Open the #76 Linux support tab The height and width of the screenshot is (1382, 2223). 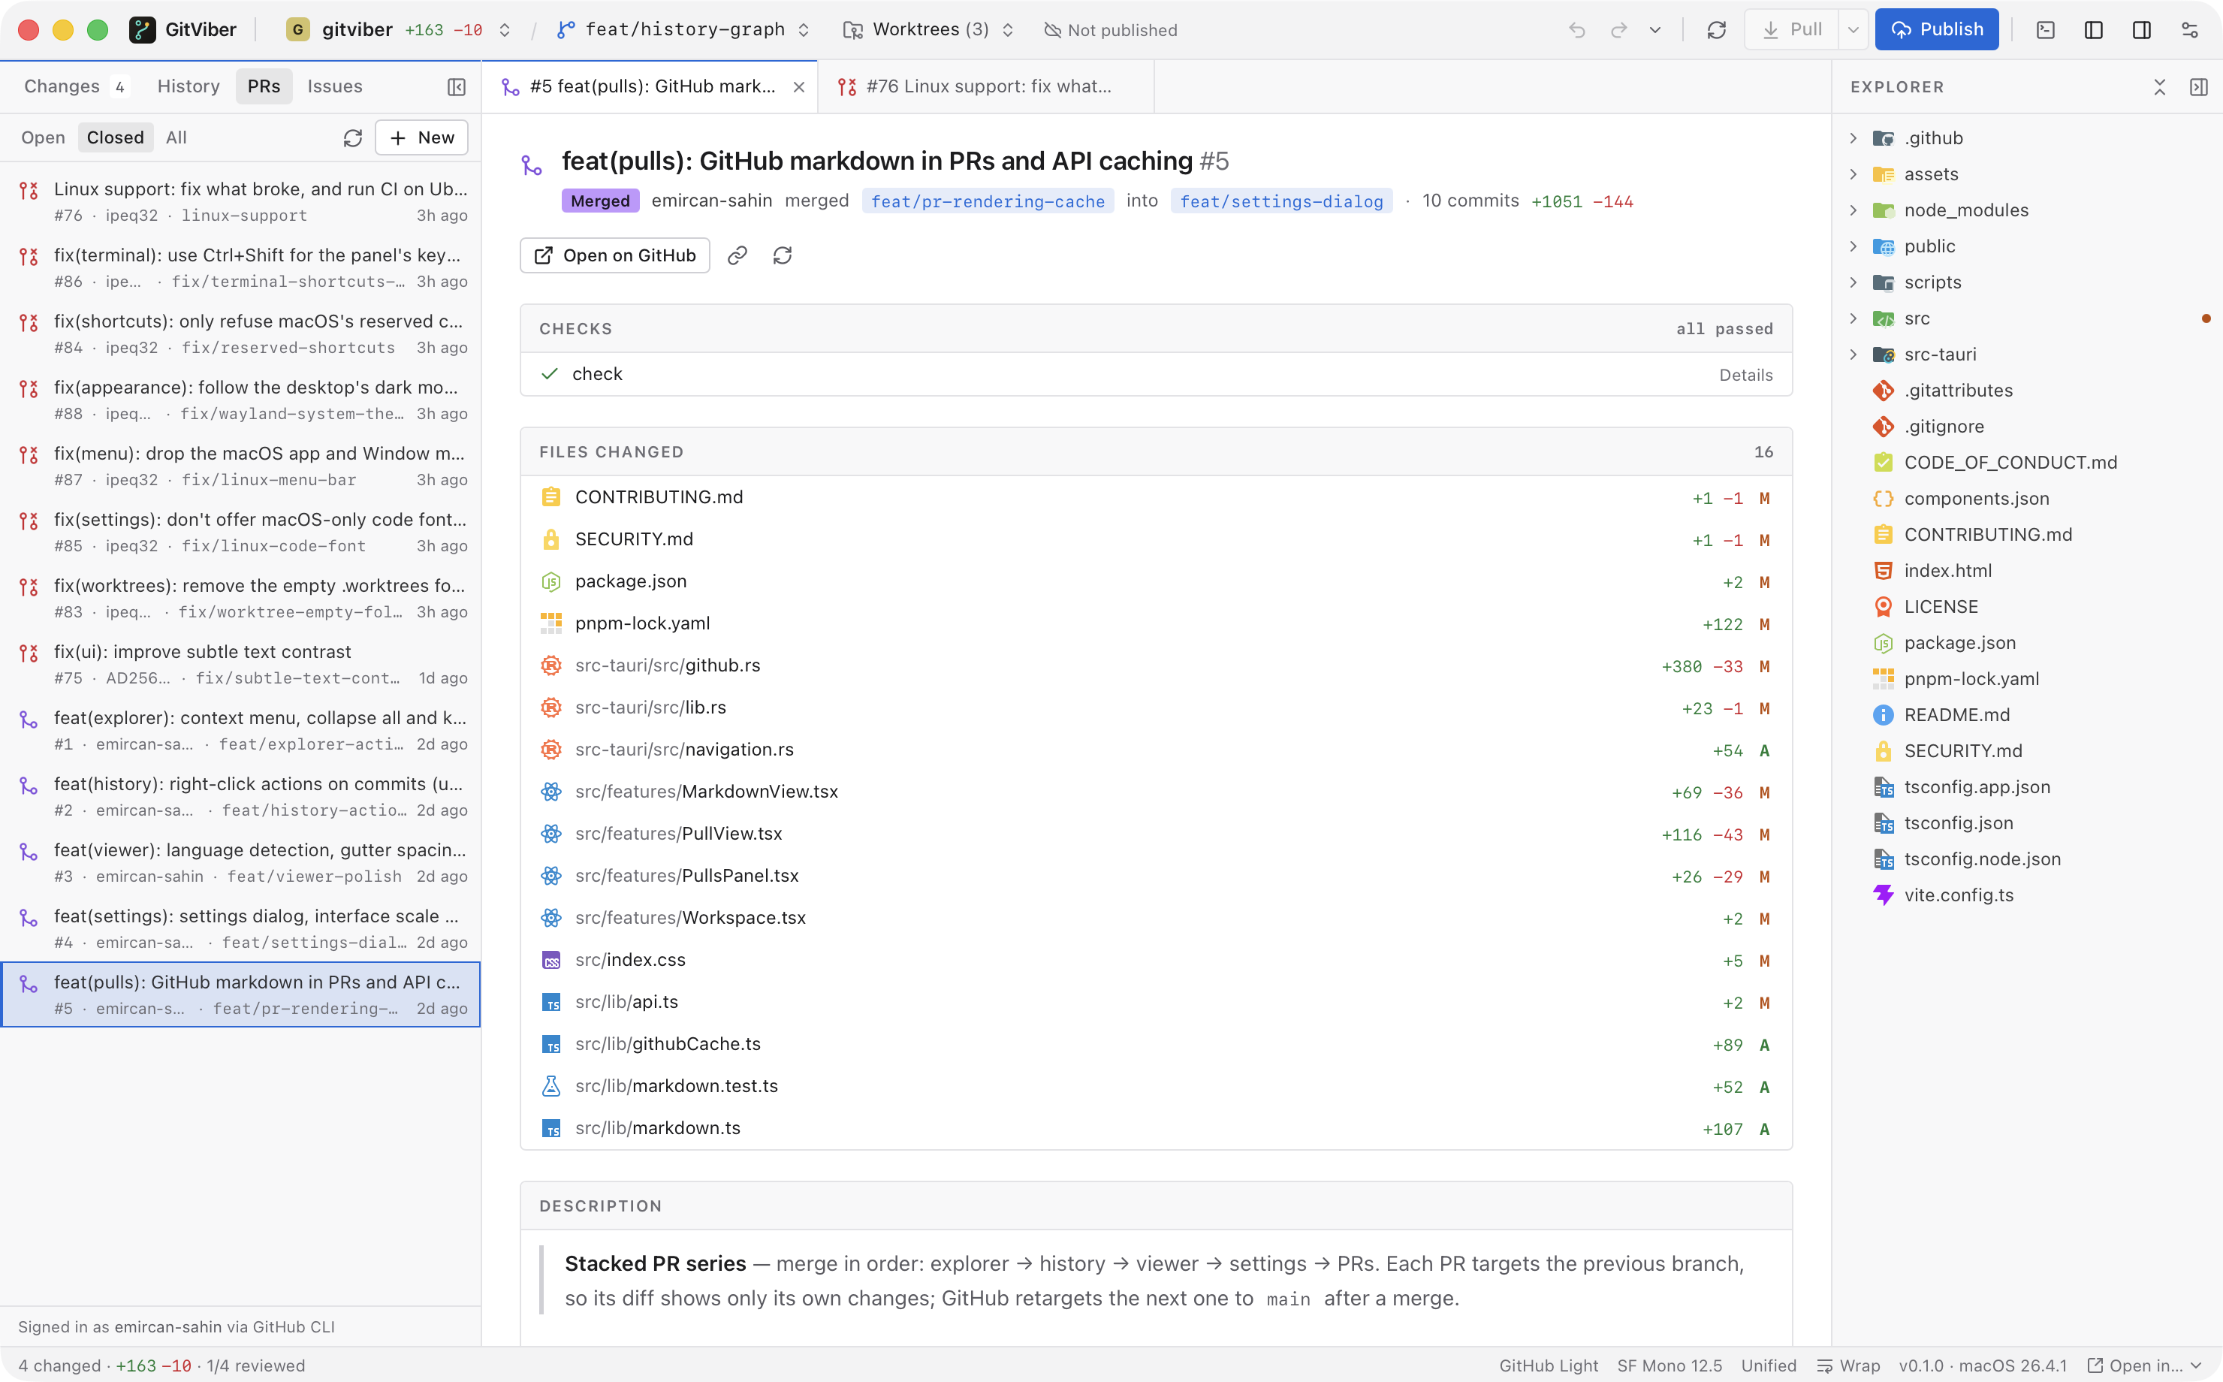pyautogui.click(x=986, y=87)
